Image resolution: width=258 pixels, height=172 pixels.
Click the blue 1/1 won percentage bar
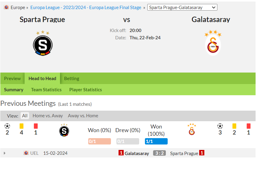tap(156, 141)
